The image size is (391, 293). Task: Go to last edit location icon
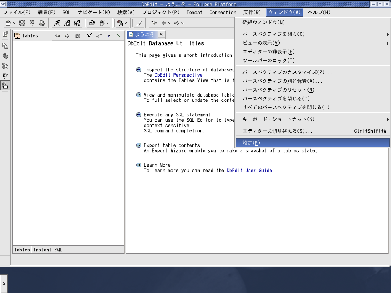coord(154,23)
